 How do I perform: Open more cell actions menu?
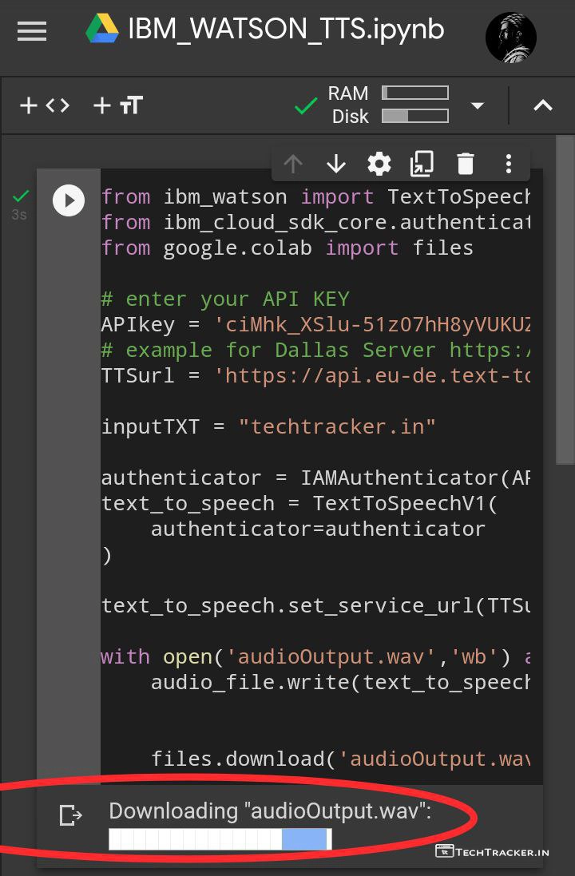(508, 164)
